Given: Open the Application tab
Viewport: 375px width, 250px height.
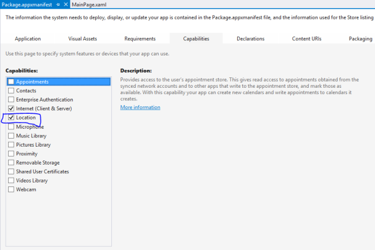Looking at the screenshot, I should pyautogui.click(x=28, y=39).
